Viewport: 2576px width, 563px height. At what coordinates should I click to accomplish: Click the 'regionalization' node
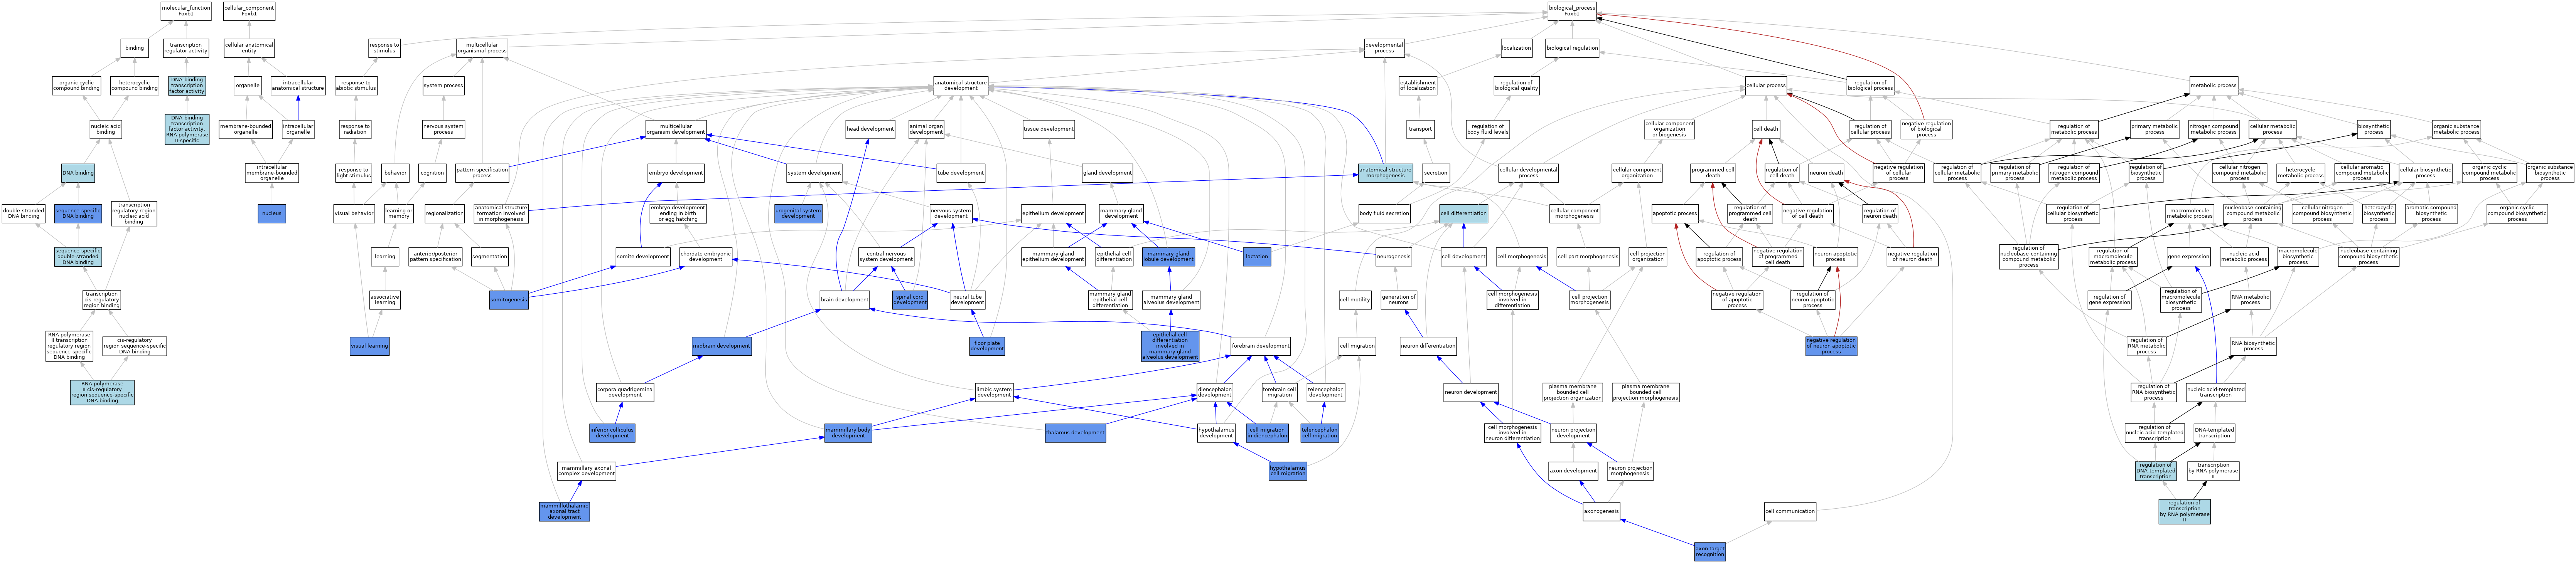(445, 214)
